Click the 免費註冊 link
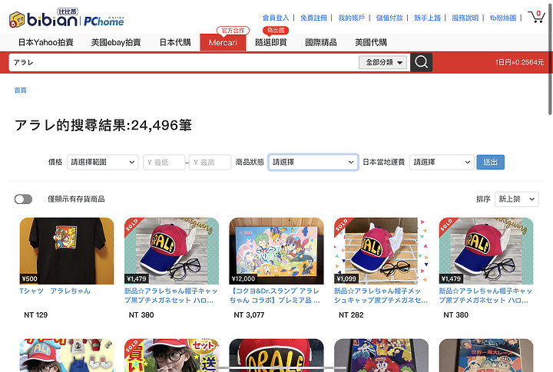This screenshot has width=553, height=372. [313, 18]
